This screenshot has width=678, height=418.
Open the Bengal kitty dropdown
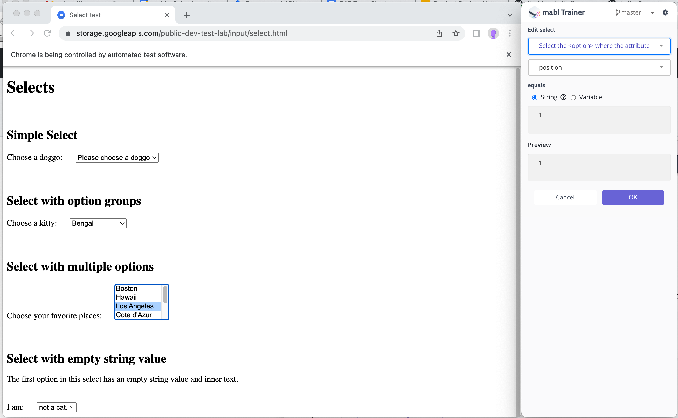click(98, 223)
